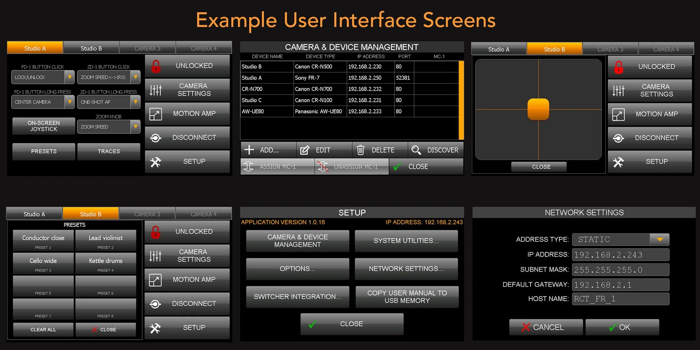Click the Disconnect plug icon
This screenshot has width=700, height=350.
(155, 137)
